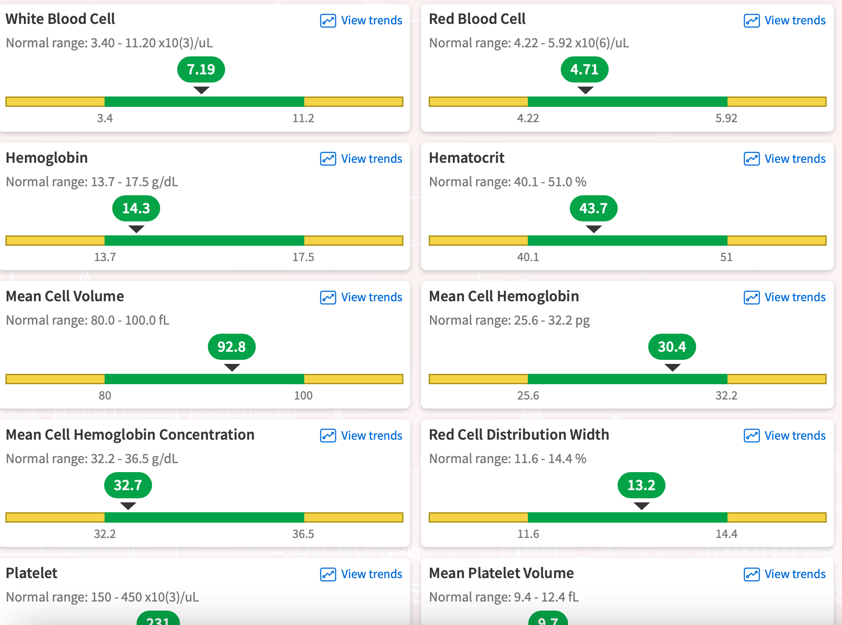Select the 13.2 Red Cell Distribution Width badge
The image size is (842, 625).
tap(641, 485)
